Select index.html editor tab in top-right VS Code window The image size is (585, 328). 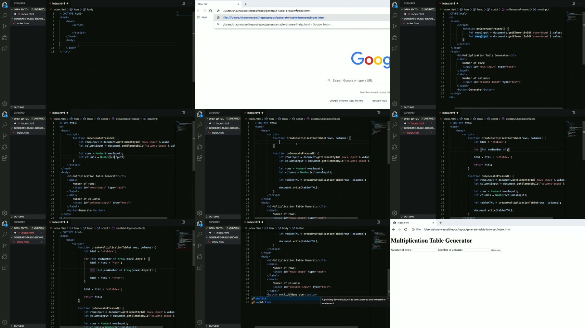coord(448,4)
